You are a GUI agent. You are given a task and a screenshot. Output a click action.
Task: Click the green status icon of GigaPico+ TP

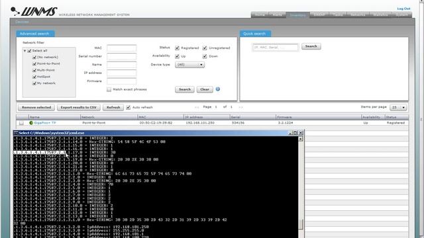click(x=31, y=123)
